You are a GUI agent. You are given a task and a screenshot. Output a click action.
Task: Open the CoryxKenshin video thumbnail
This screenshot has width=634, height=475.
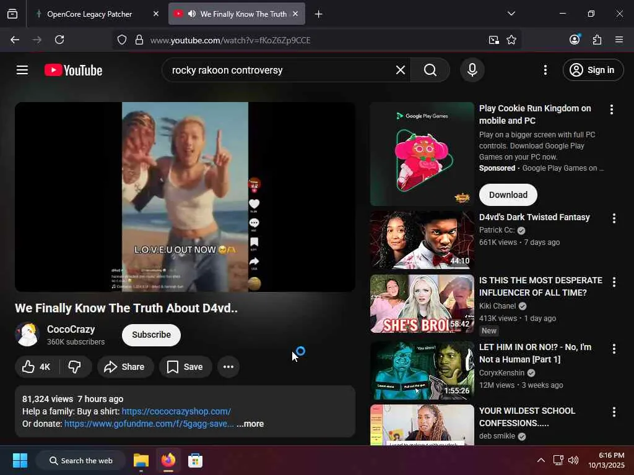pos(422,370)
